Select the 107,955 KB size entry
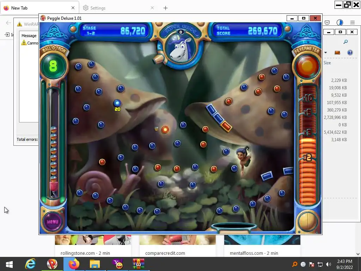This screenshot has width=361, height=271. point(337,103)
